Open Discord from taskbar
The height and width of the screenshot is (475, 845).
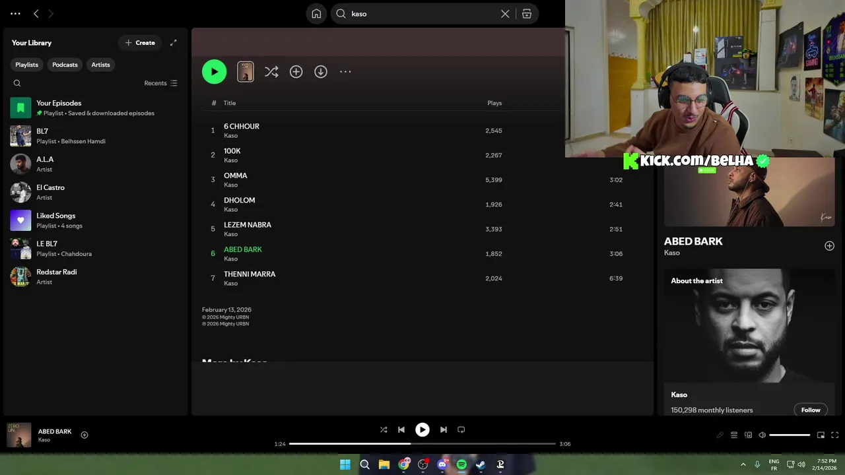coord(442,464)
